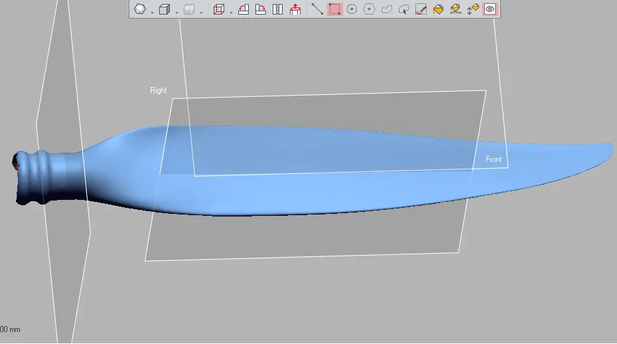Rotate view clockwise with toolbar icon
Screen dimensions: 617x344
click(261, 9)
